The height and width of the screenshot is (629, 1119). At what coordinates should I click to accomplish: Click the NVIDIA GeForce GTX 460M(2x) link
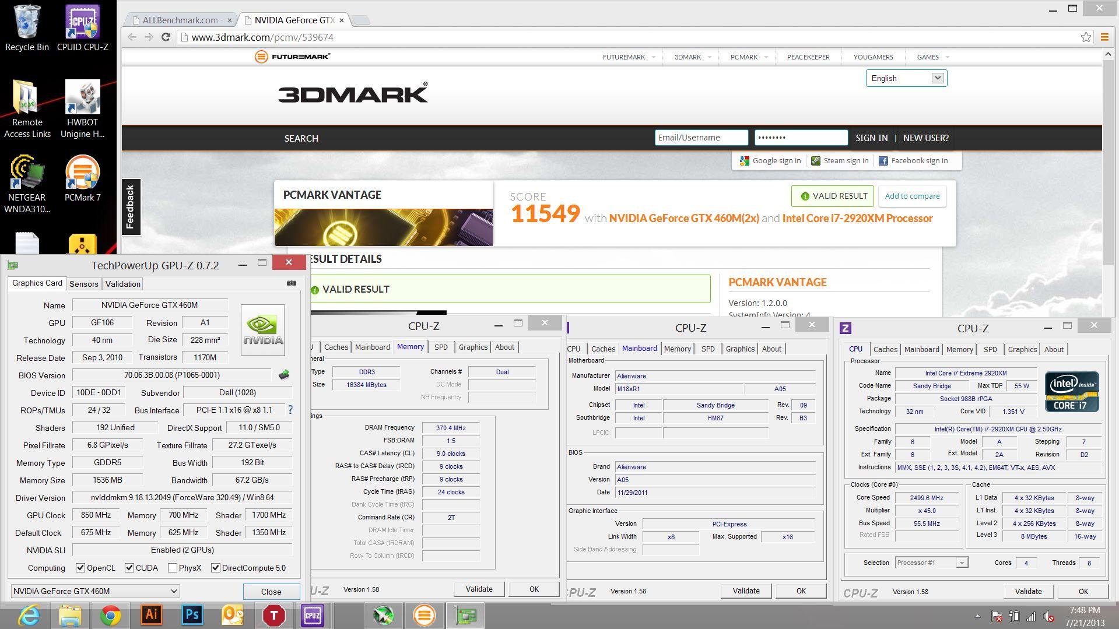coord(684,218)
